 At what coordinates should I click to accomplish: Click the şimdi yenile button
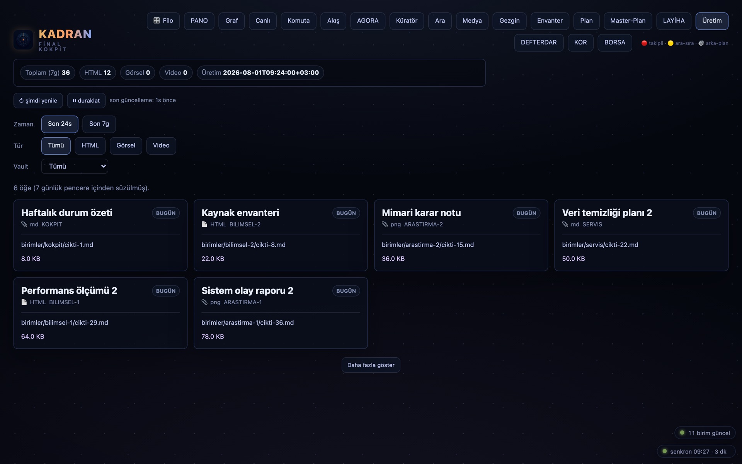[x=38, y=101]
